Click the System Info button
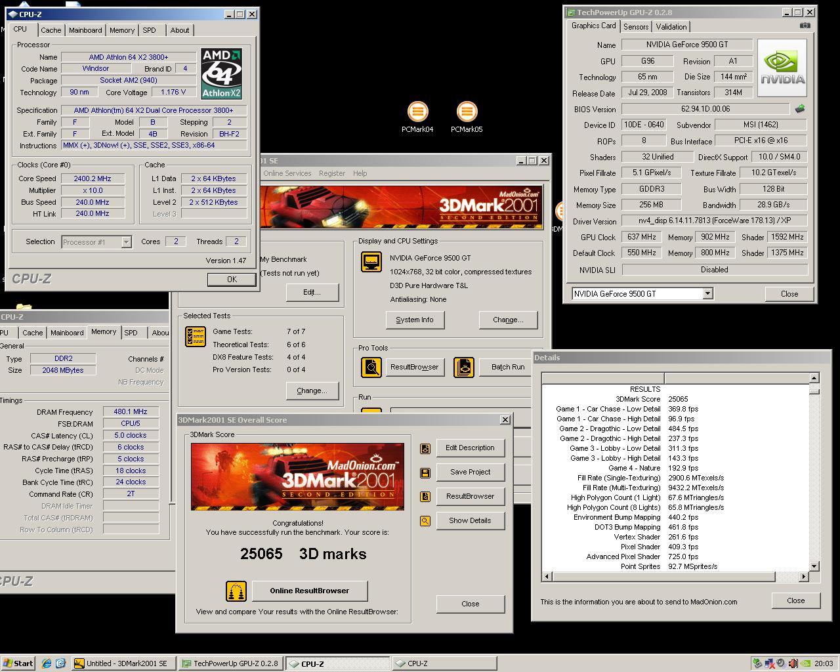The height and width of the screenshot is (672, 840). click(415, 320)
